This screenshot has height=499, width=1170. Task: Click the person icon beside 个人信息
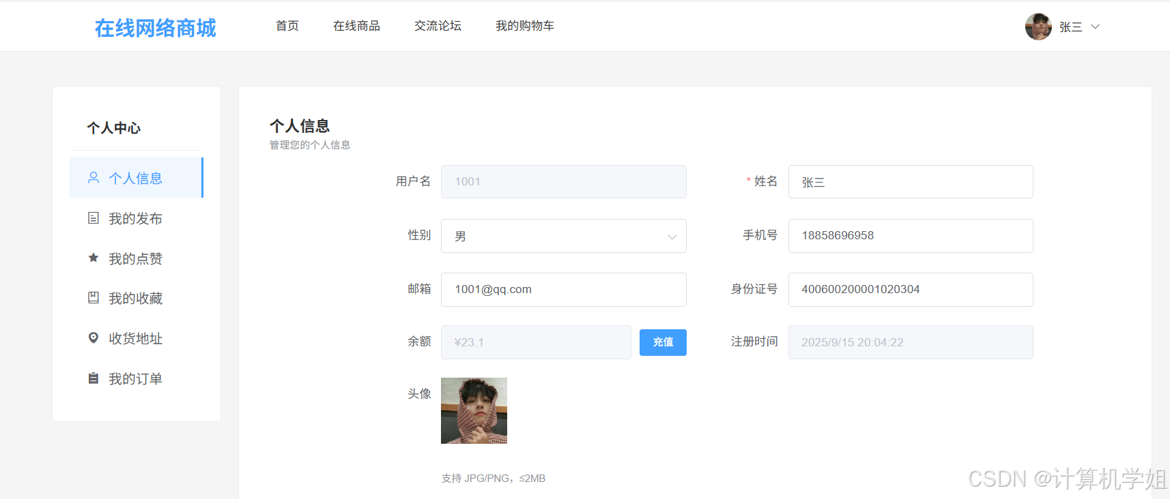pos(94,178)
